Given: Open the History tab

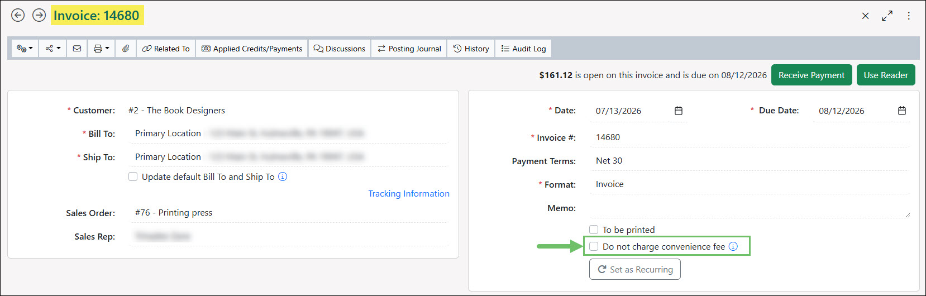Looking at the screenshot, I should (471, 49).
